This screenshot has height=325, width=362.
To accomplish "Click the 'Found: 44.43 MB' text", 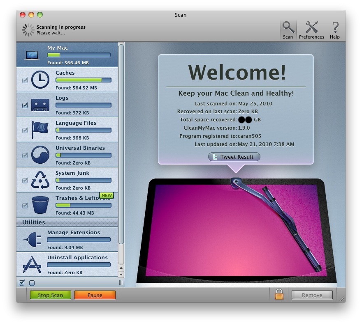I will [x=74, y=213].
